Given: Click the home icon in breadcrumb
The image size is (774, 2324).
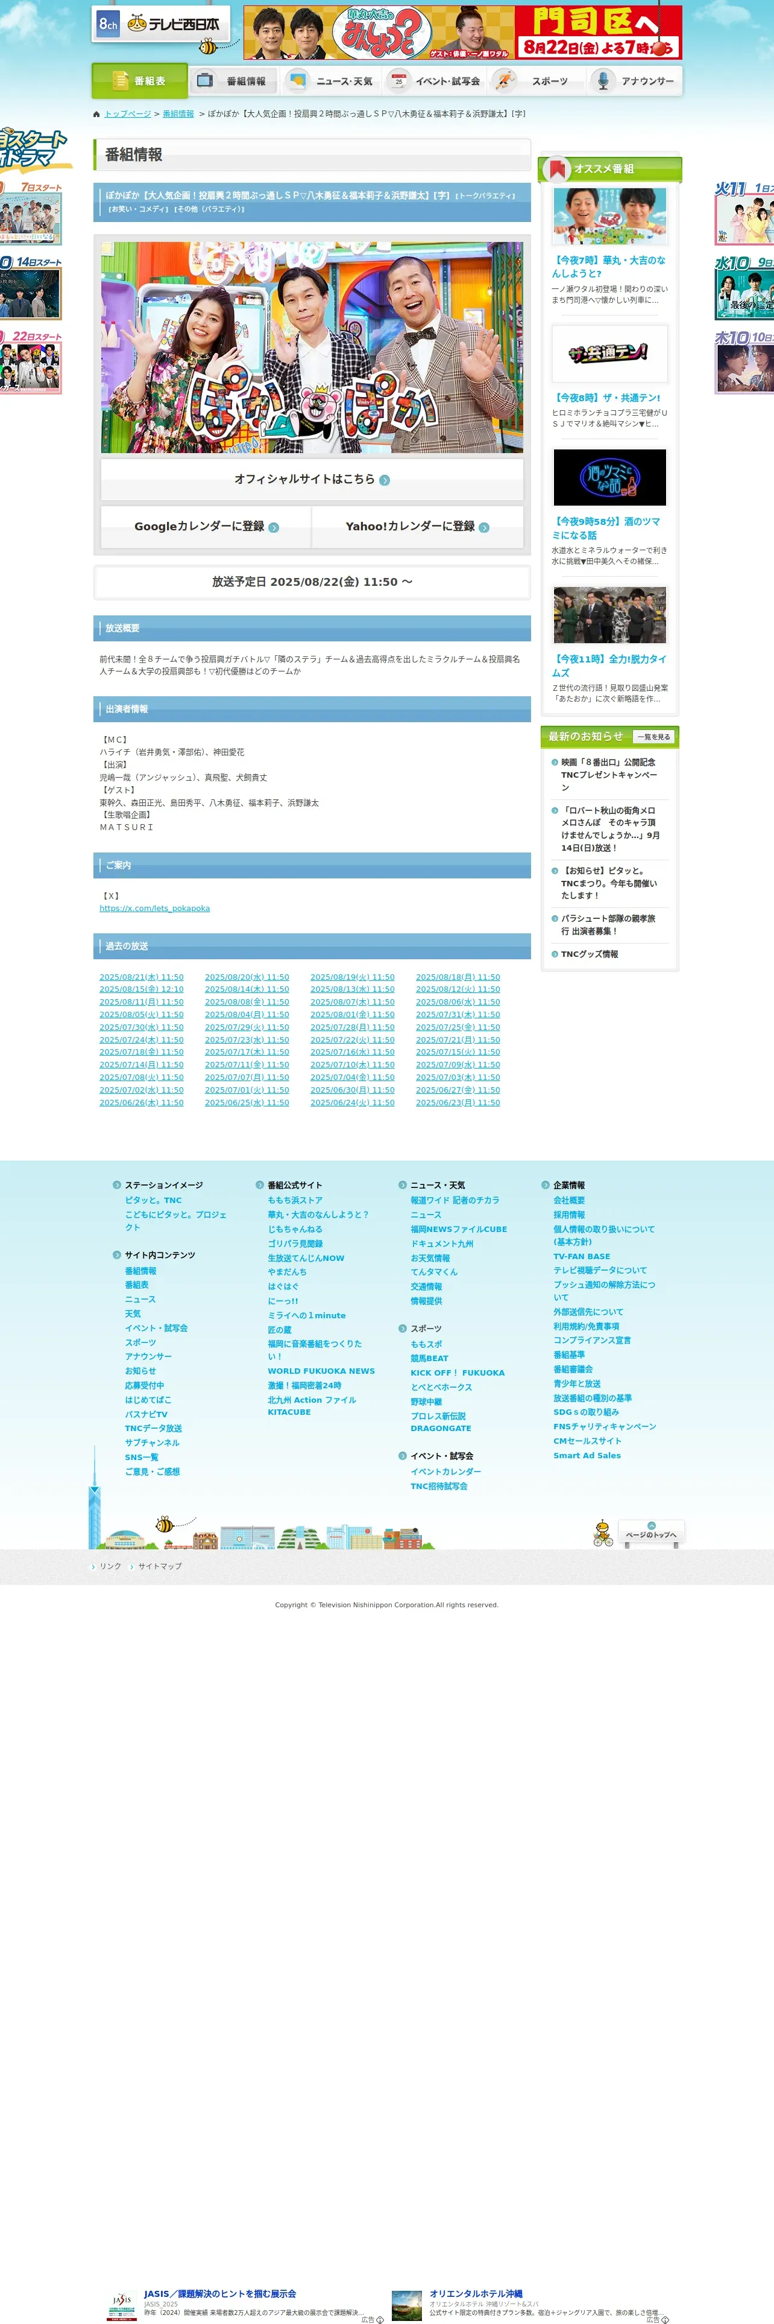Looking at the screenshot, I should (x=96, y=115).
